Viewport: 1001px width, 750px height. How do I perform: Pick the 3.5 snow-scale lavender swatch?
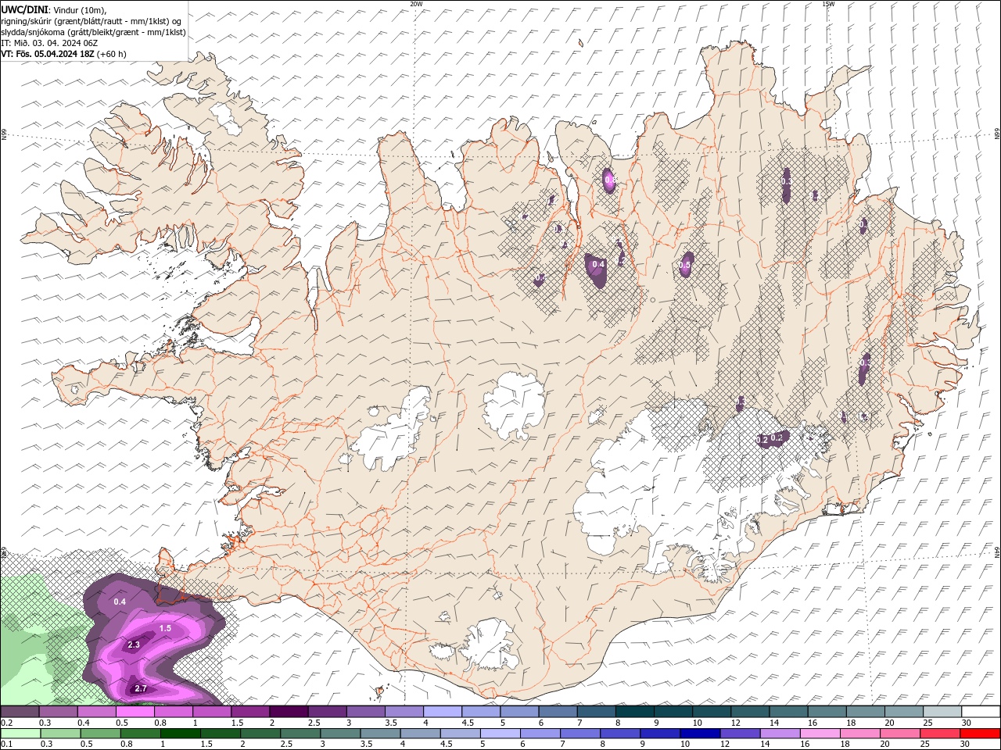tap(404, 712)
